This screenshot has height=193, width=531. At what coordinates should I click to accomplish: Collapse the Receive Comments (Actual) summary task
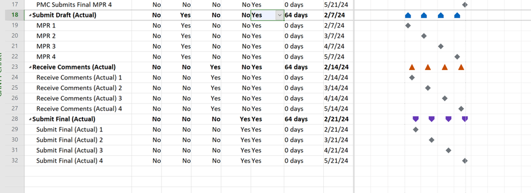[x=30, y=67]
